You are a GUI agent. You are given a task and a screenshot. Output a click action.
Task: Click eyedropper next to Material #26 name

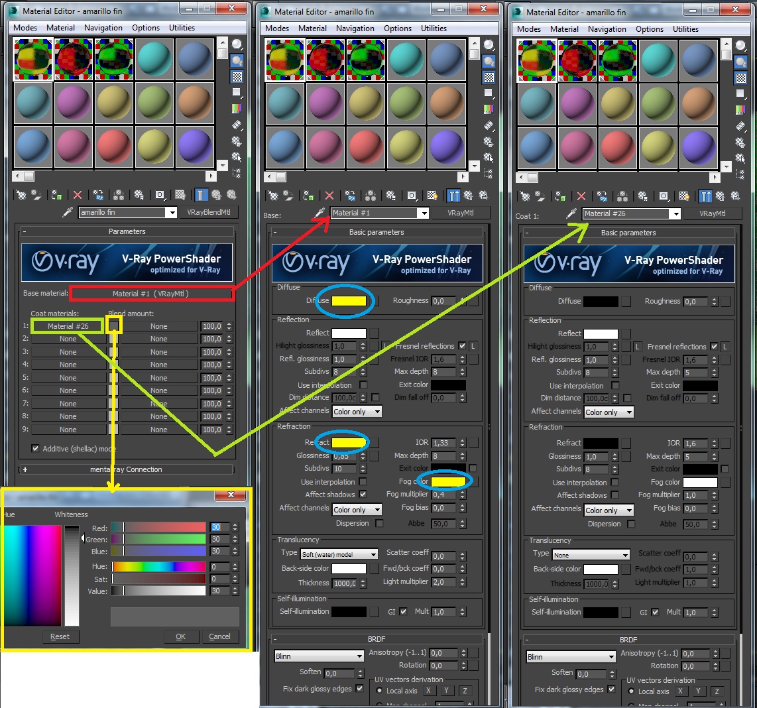click(x=571, y=213)
